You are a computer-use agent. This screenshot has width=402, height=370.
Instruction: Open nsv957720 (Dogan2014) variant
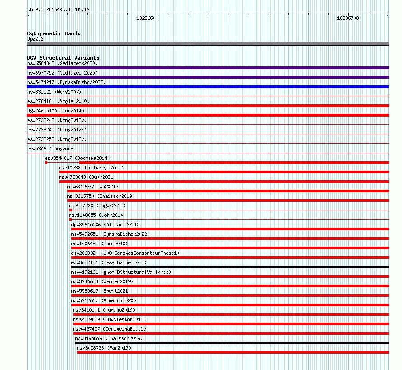pos(97,206)
